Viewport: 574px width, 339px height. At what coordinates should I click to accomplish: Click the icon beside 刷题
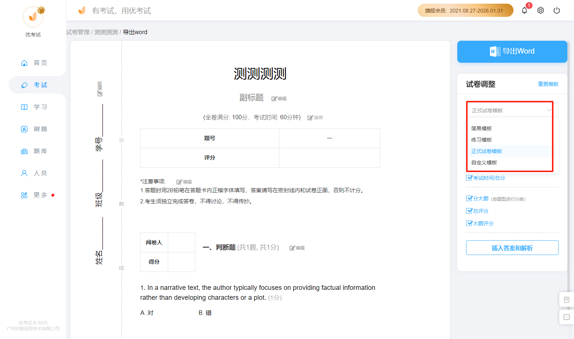click(x=24, y=129)
